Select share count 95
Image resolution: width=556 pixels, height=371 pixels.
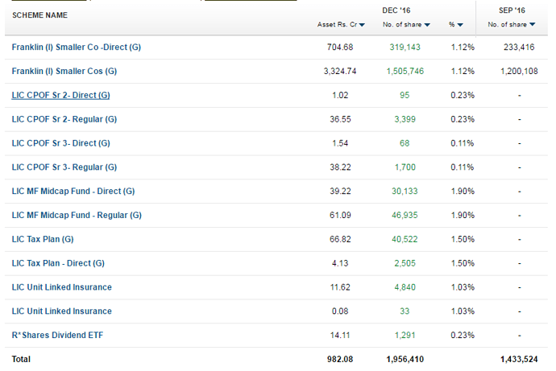tap(405, 95)
